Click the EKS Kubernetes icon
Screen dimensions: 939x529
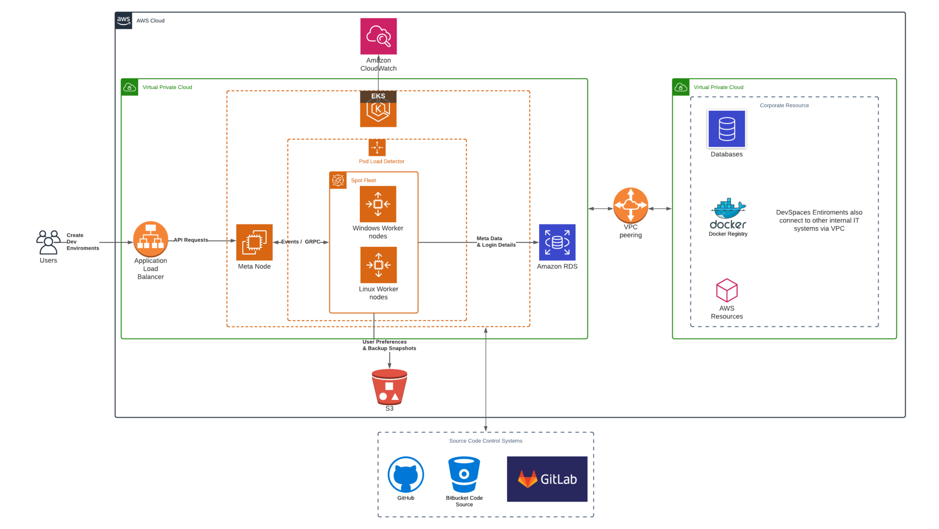378,110
